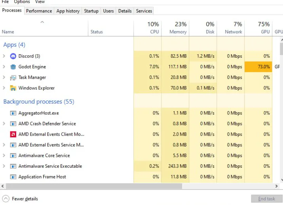
Task: Click the End task button
Action: coord(267,199)
